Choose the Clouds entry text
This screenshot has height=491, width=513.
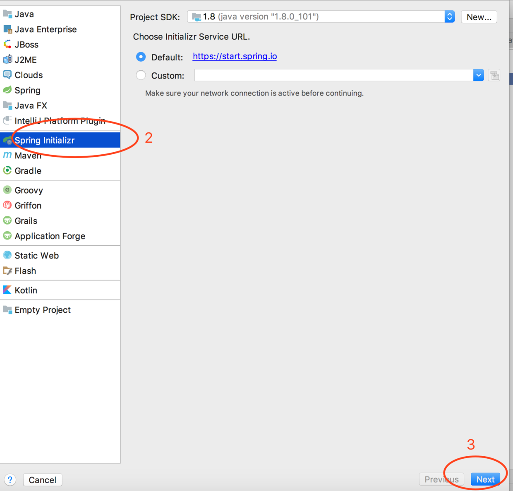coord(29,75)
